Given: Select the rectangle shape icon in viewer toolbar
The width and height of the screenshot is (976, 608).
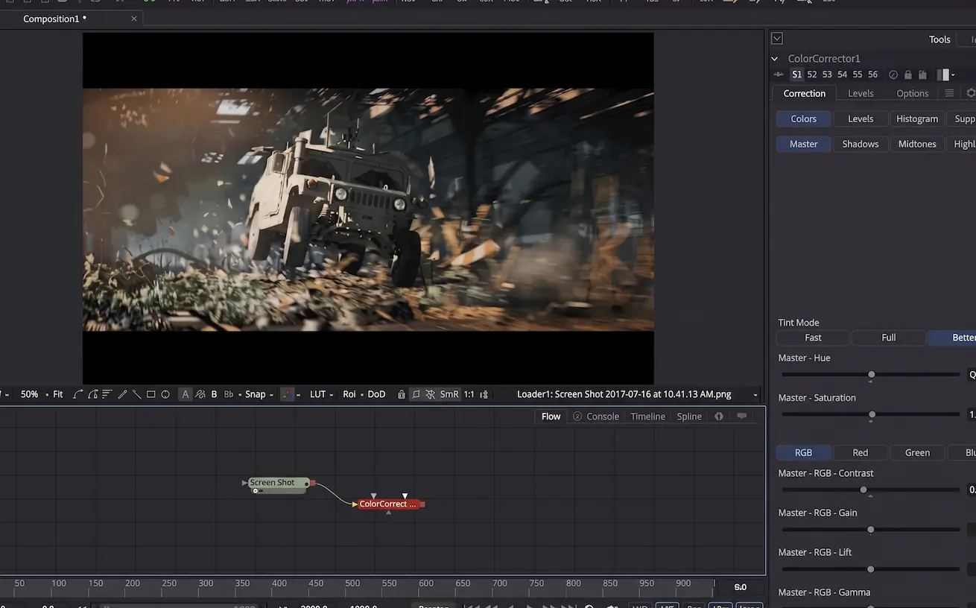Looking at the screenshot, I should (151, 394).
